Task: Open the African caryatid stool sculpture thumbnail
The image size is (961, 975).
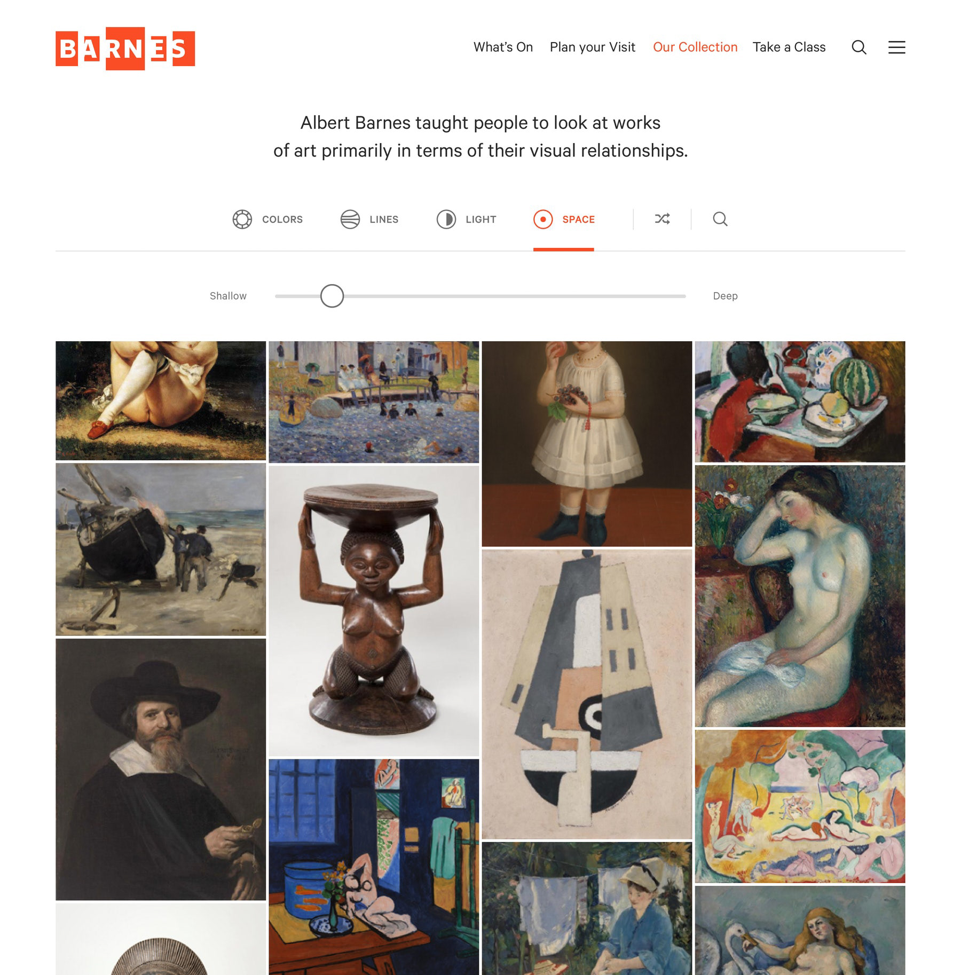Action: pos(374,611)
